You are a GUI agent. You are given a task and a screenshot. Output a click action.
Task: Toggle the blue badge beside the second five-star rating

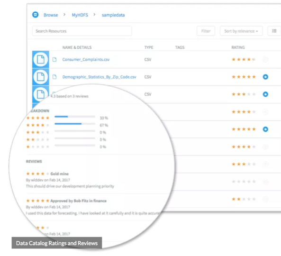[x=265, y=129]
